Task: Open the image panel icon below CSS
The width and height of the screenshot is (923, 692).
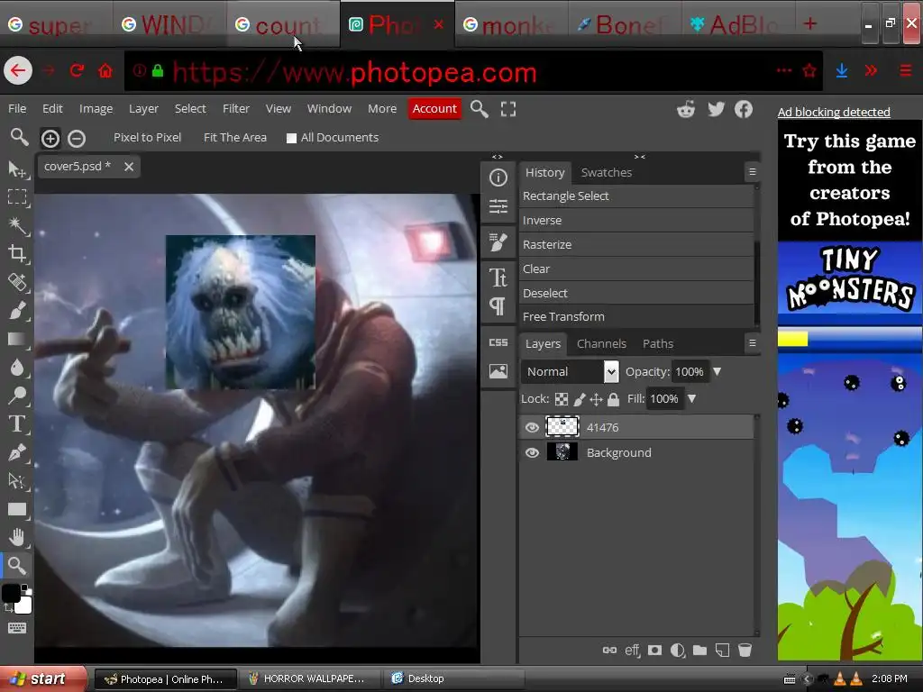Action: tap(498, 371)
